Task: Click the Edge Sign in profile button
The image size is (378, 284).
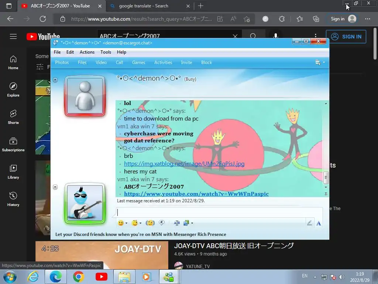Action: [343, 19]
